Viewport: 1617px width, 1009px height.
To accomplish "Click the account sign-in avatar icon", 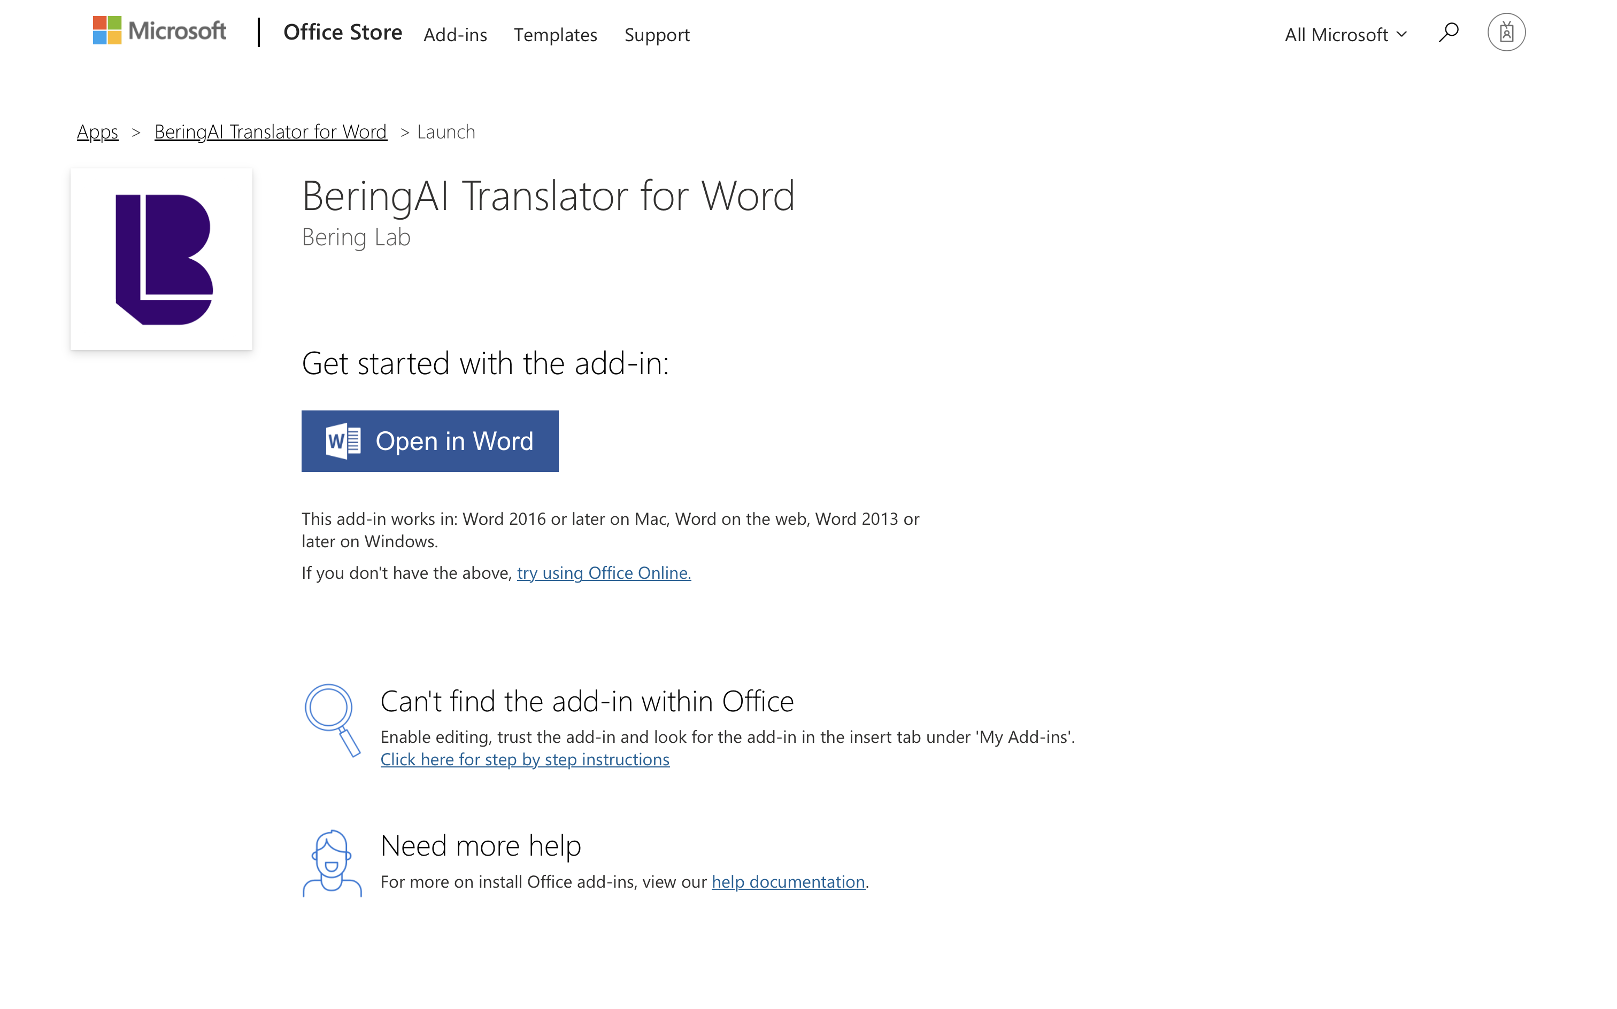I will tap(1505, 32).
